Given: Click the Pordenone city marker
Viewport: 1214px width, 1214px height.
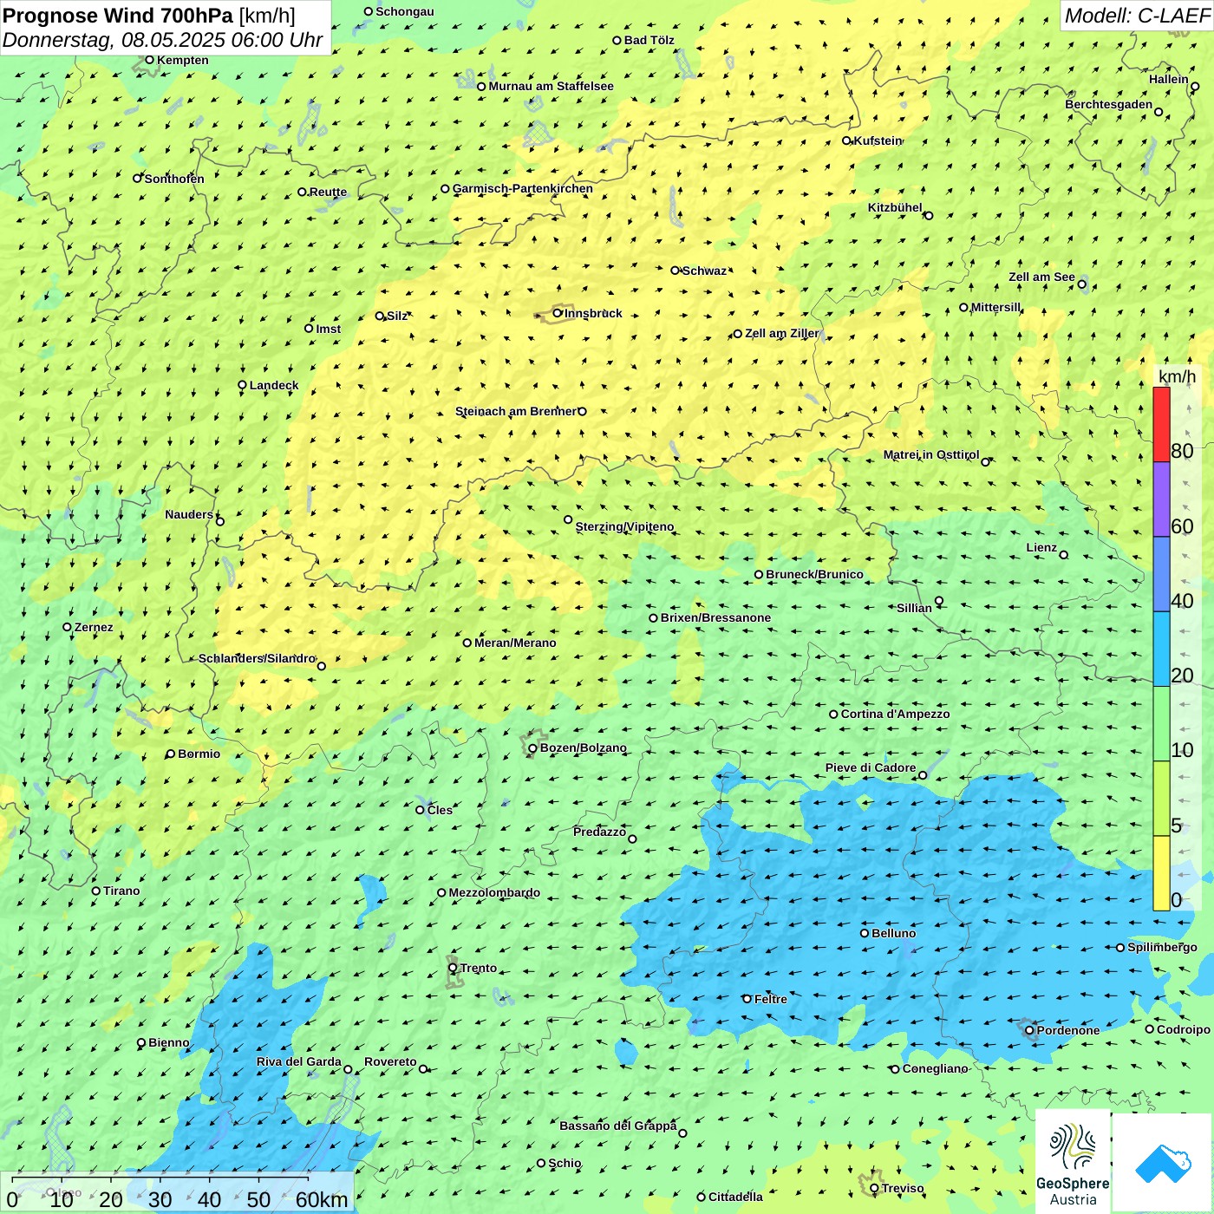Looking at the screenshot, I should click(x=1029, y=1030).
